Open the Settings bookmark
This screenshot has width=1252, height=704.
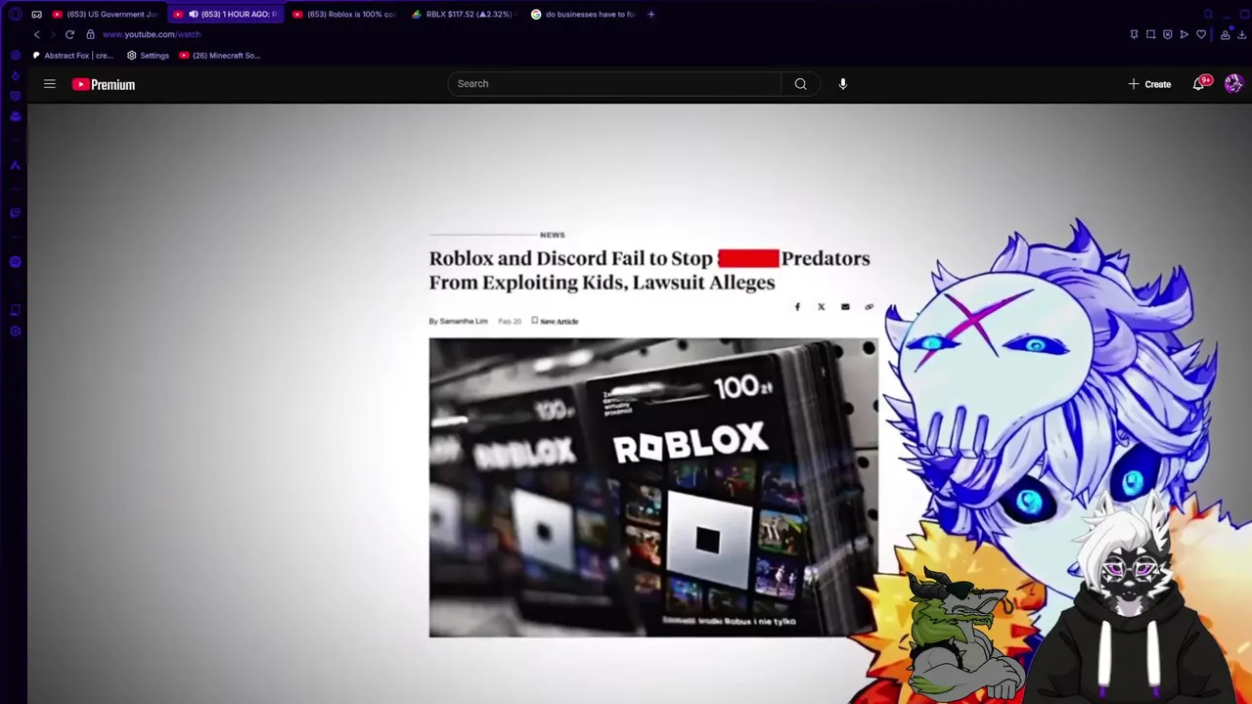pos(148,56)
